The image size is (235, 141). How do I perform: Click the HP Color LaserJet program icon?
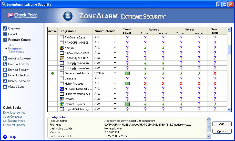tap(62, 89)
